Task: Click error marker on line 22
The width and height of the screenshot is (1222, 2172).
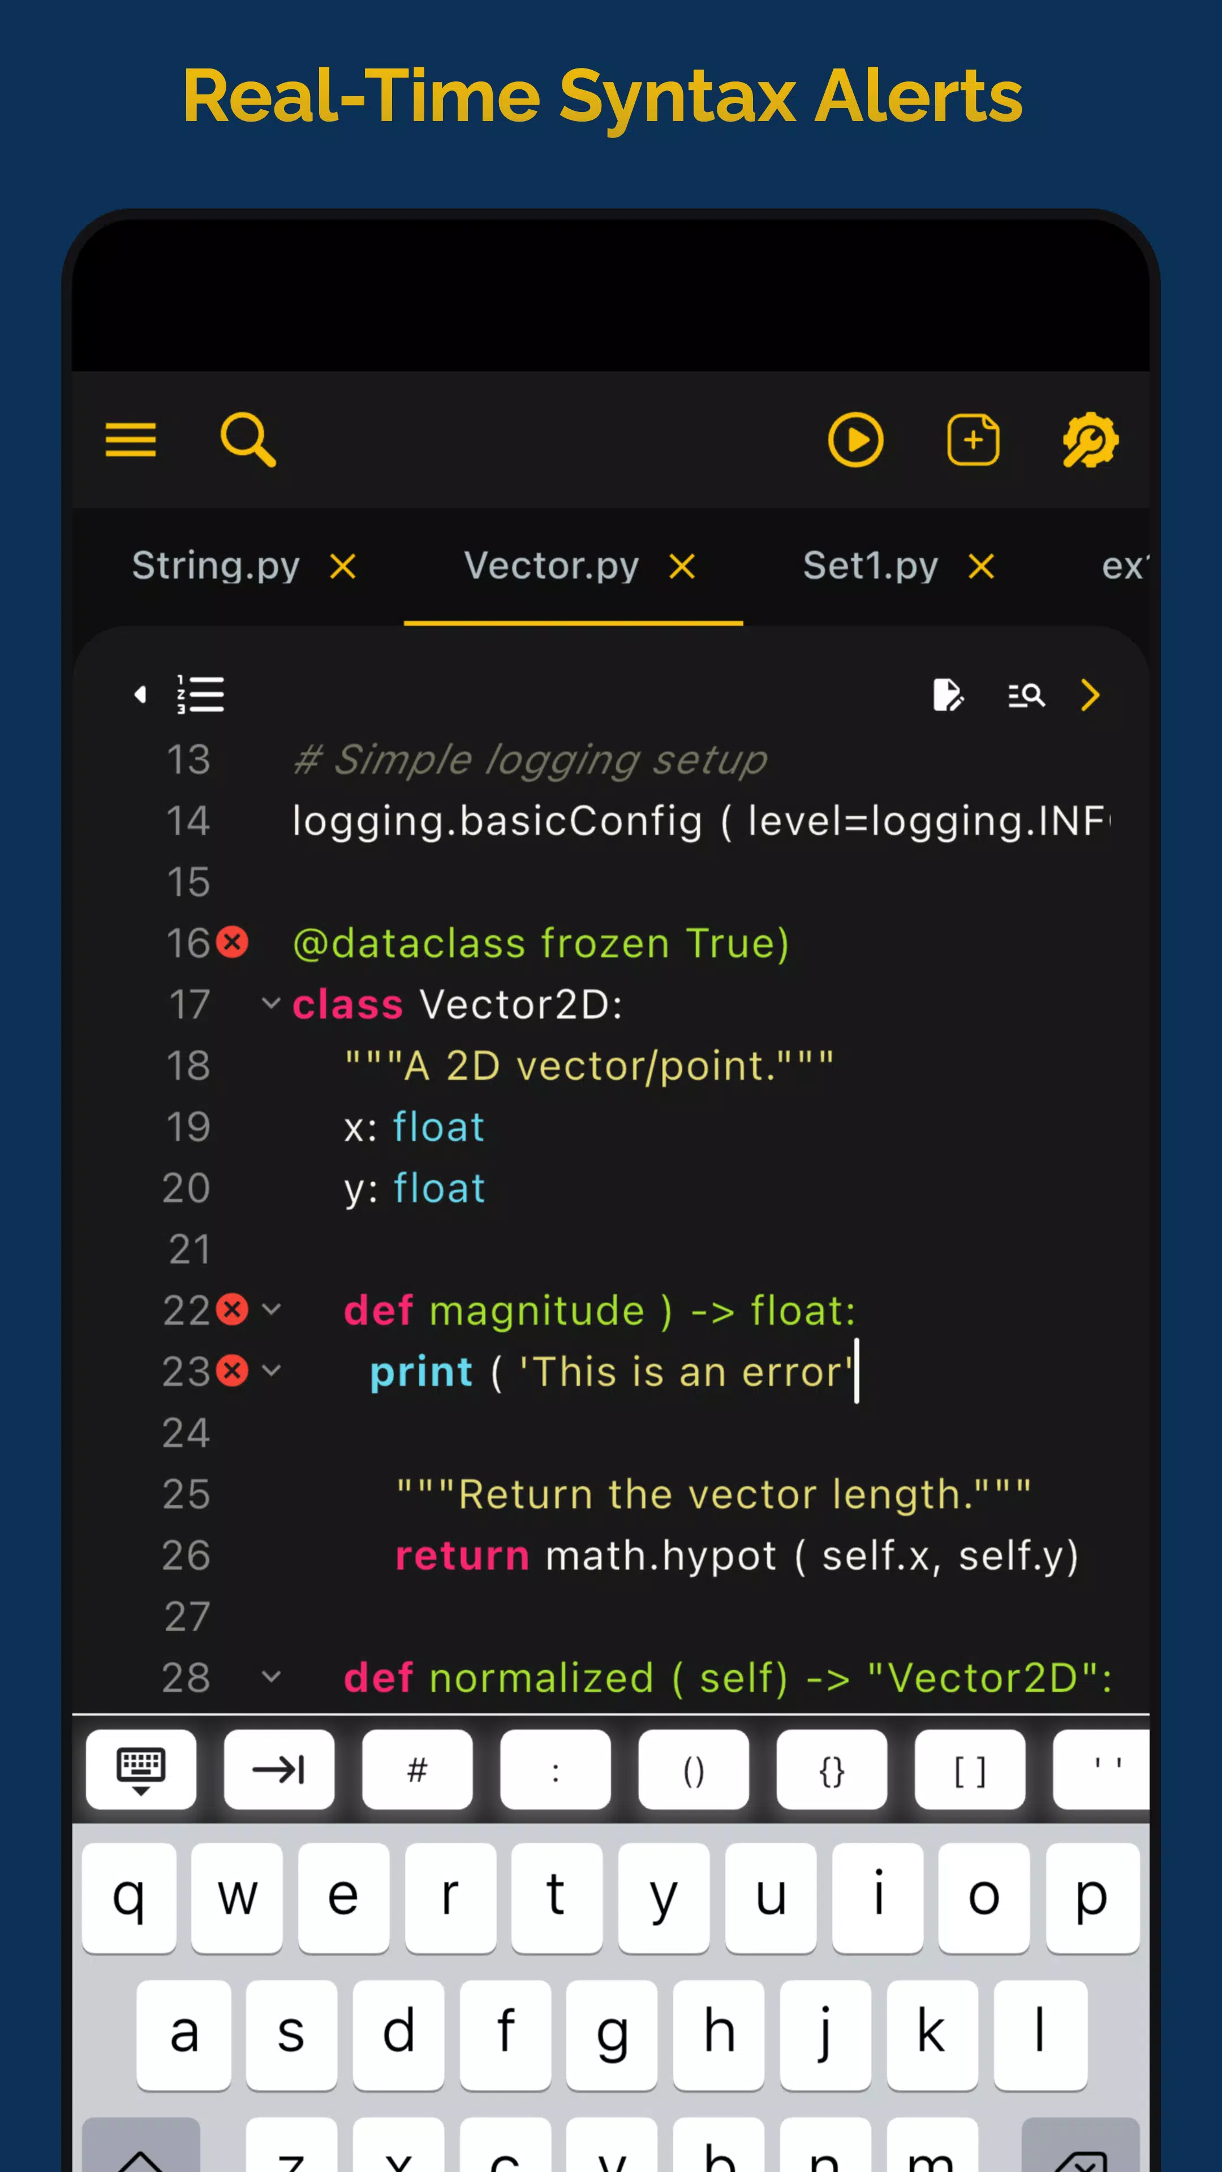Action: [233, 1309]
